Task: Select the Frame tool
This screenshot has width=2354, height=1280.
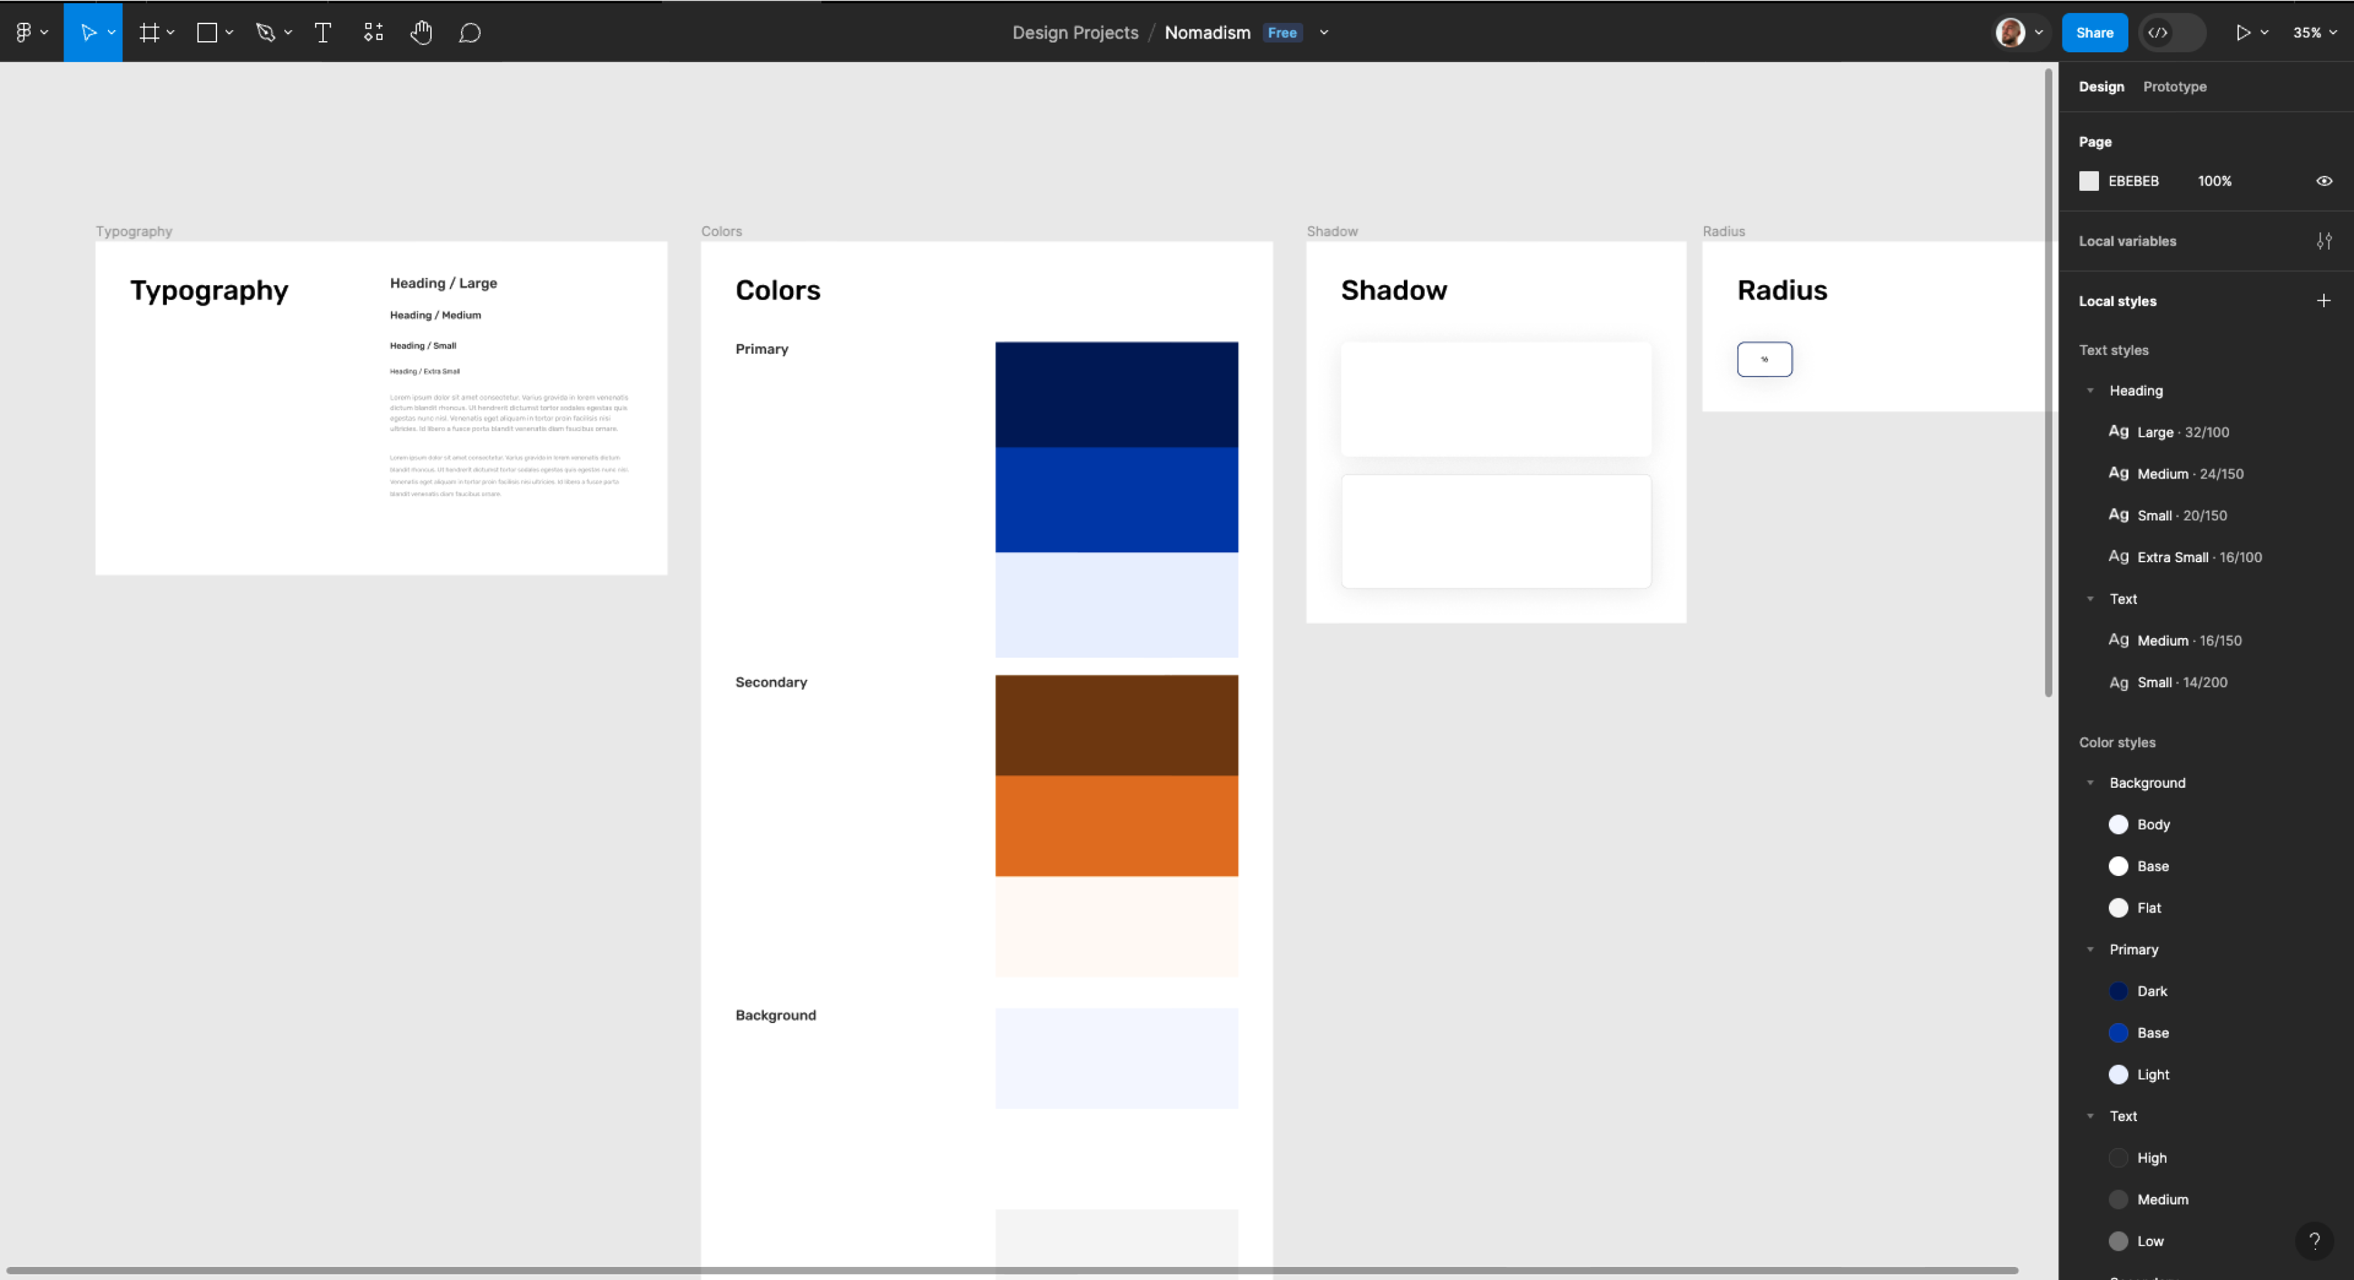Action: 149,33
